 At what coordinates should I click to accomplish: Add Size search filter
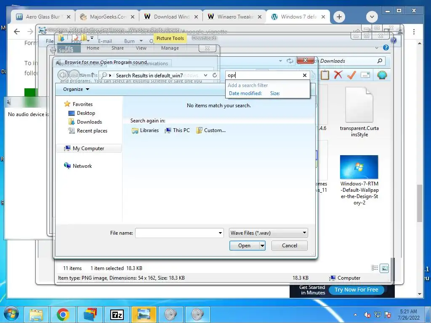point(275,93)
